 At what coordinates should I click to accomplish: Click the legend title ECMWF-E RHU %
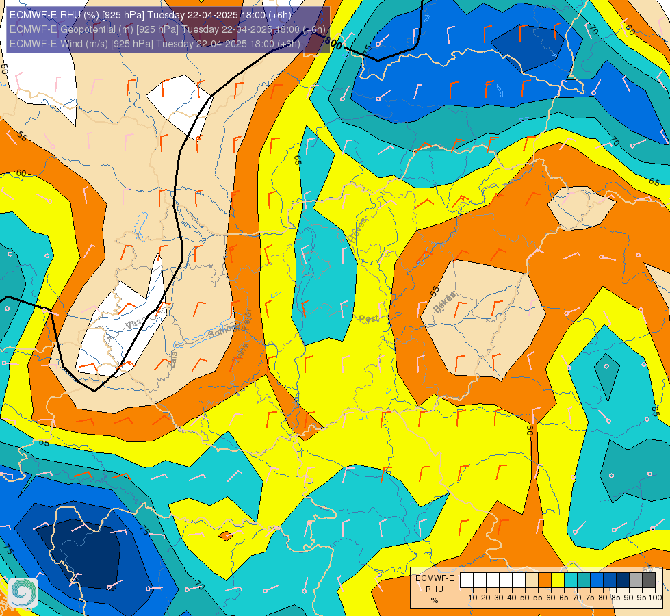[x=435, y=589]
